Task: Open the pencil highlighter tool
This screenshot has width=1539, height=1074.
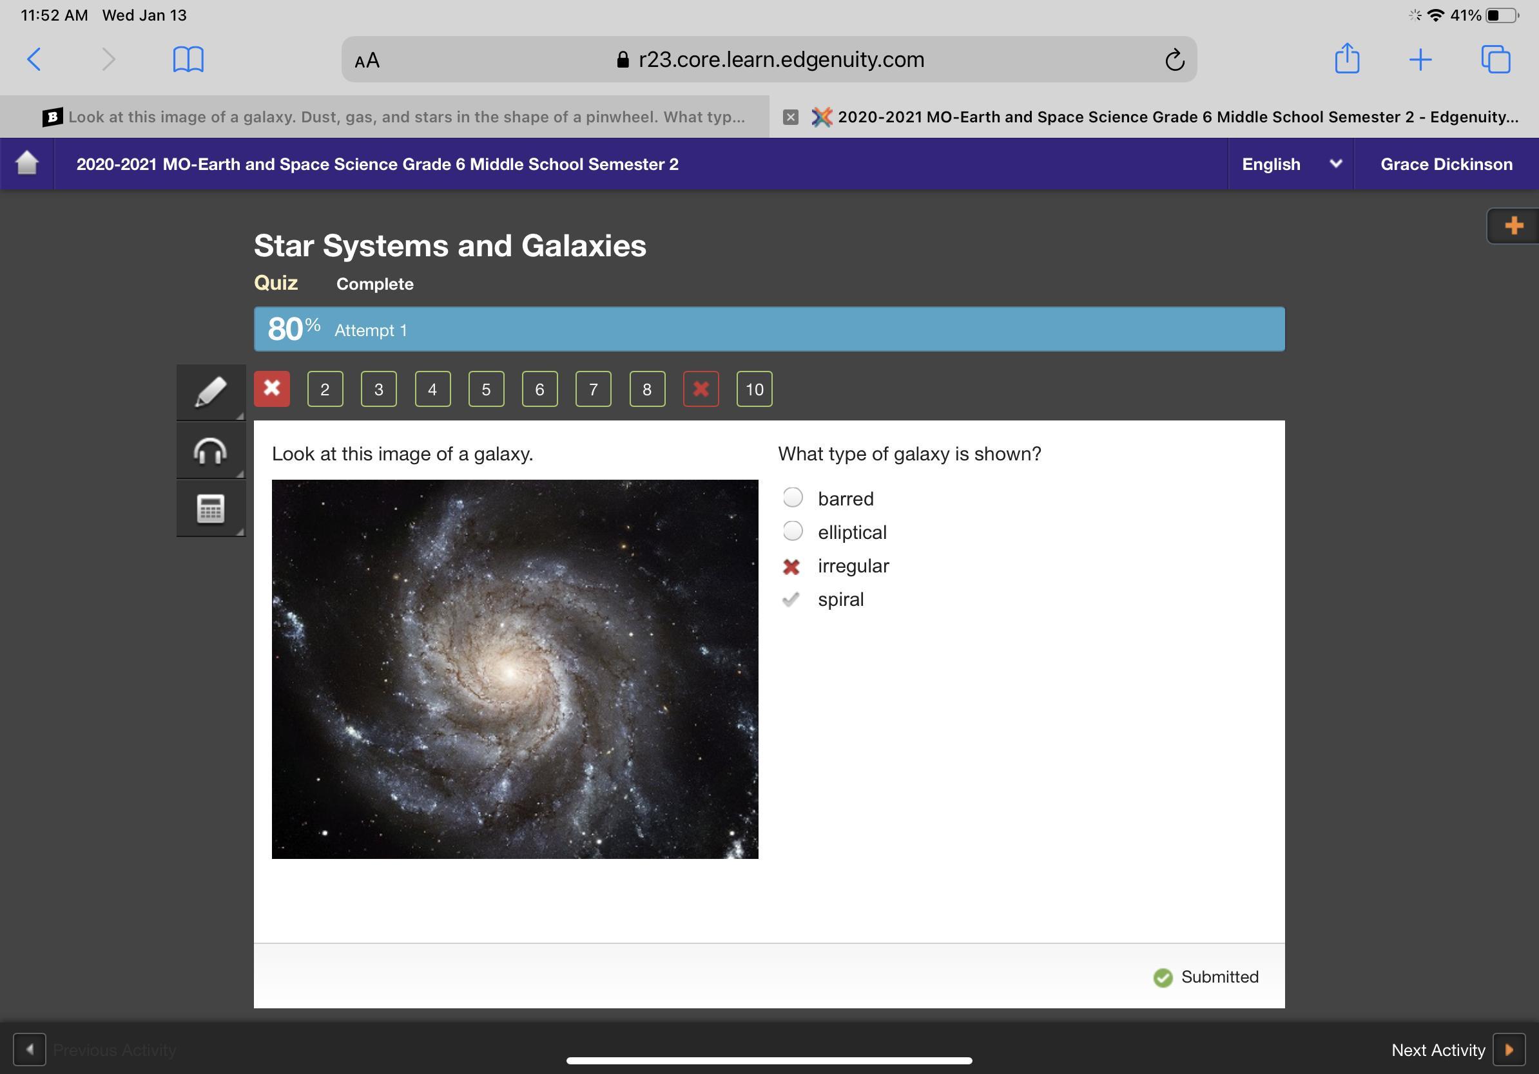Action: coord(211,391)
